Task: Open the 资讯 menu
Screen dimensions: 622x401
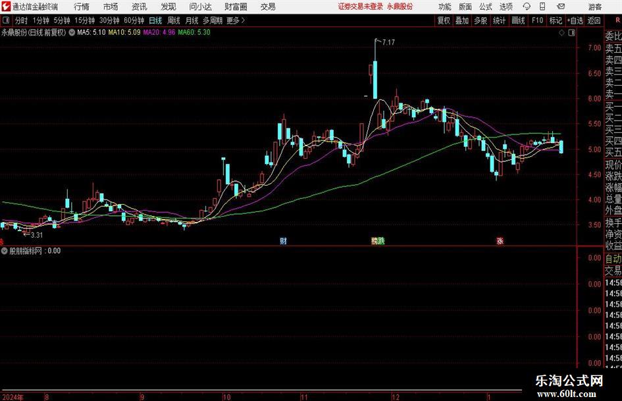Action: tap(140, 7)
